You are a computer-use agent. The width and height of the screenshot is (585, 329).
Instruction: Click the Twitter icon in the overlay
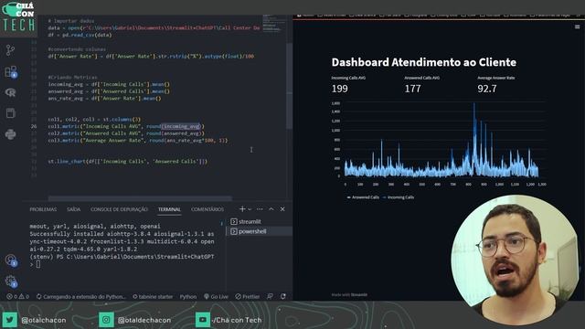pyautogui.click(x=9, y=320)
